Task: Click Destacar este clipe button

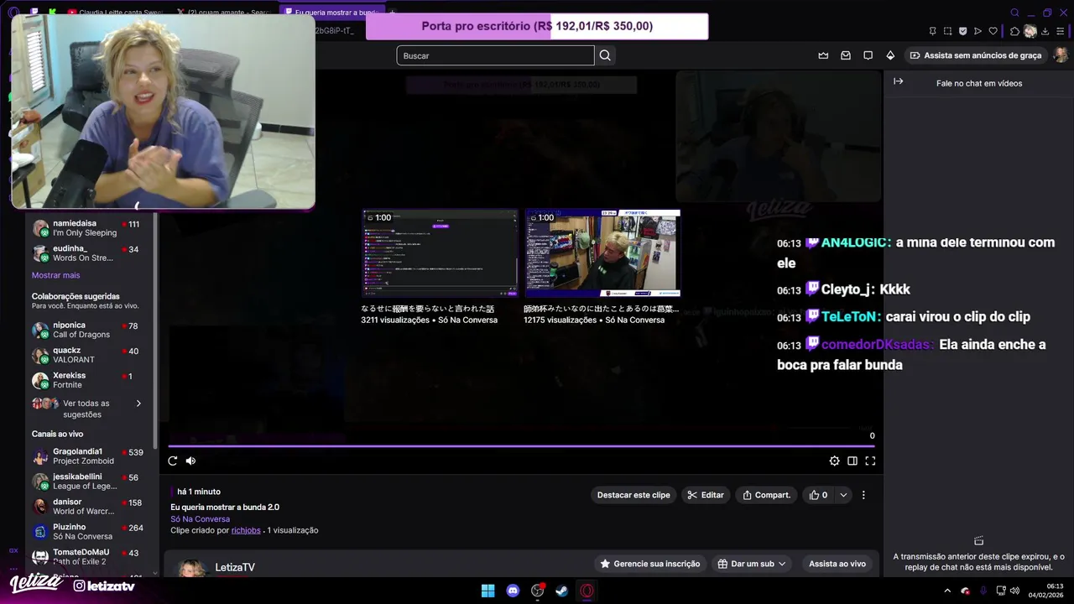Action: 633,495
